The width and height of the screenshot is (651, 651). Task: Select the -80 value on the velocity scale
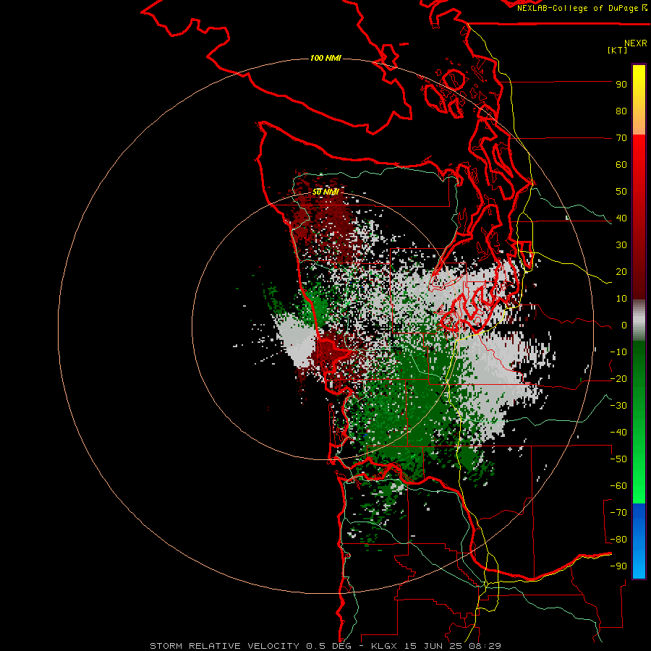click(x=618, y=540)
